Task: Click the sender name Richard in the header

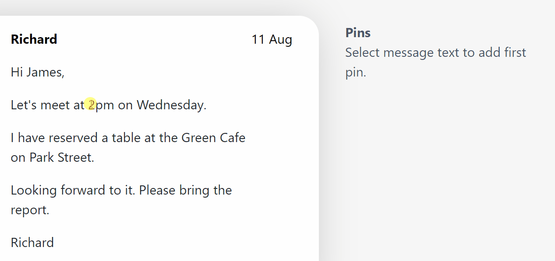Action: [x=34, y=39]
